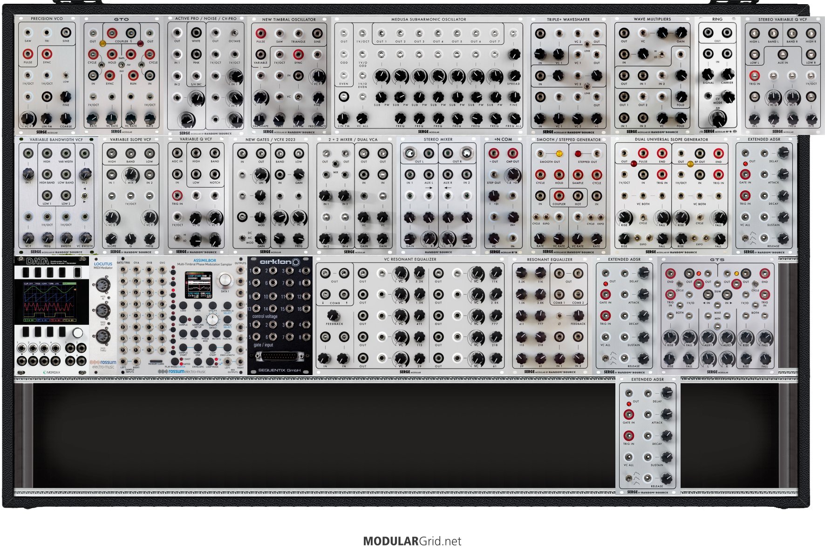Click the SLOPE knob on Variable Slope VCF
Viewport: 825px width, 551px height.
coord(112,238)
